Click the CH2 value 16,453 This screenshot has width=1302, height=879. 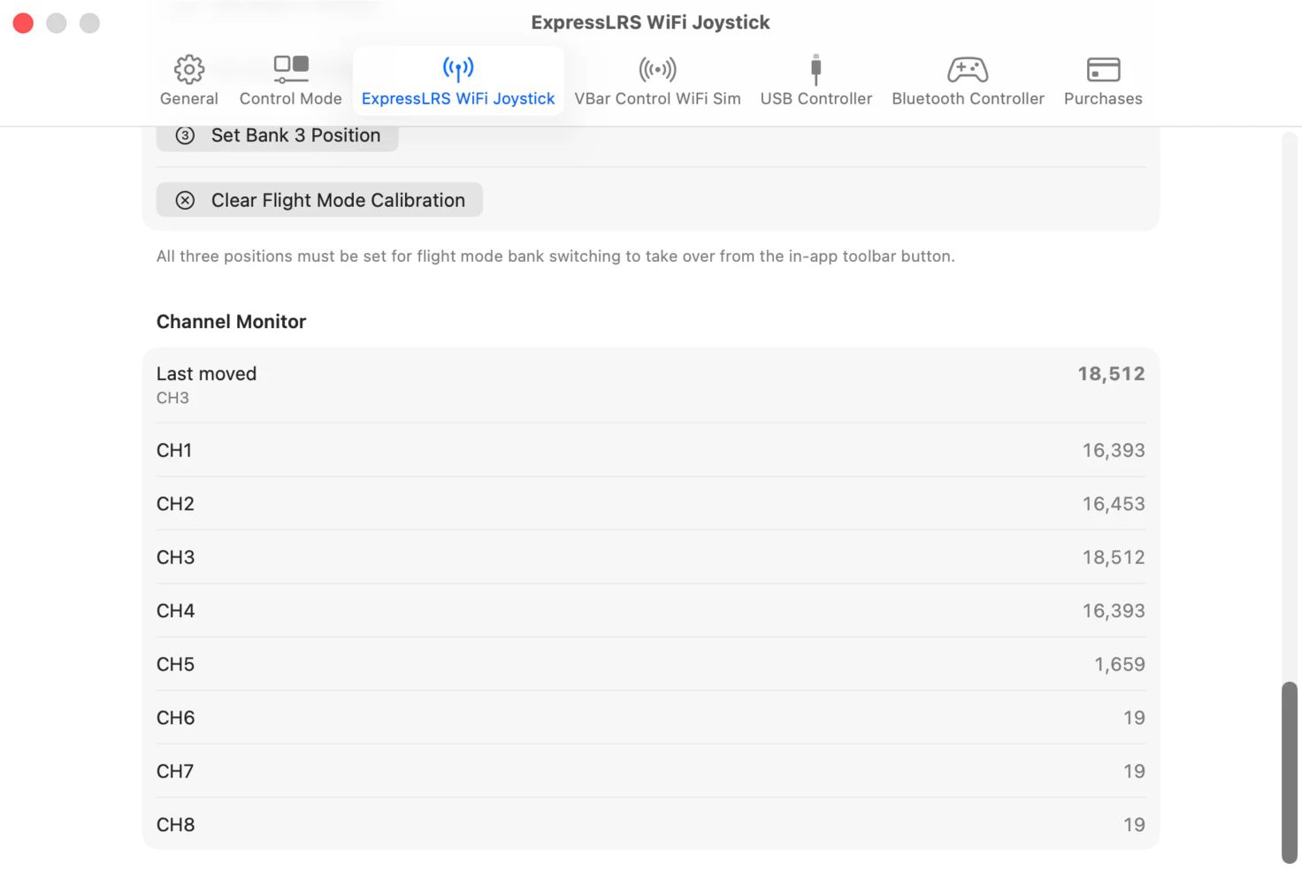click(1114, 504)
